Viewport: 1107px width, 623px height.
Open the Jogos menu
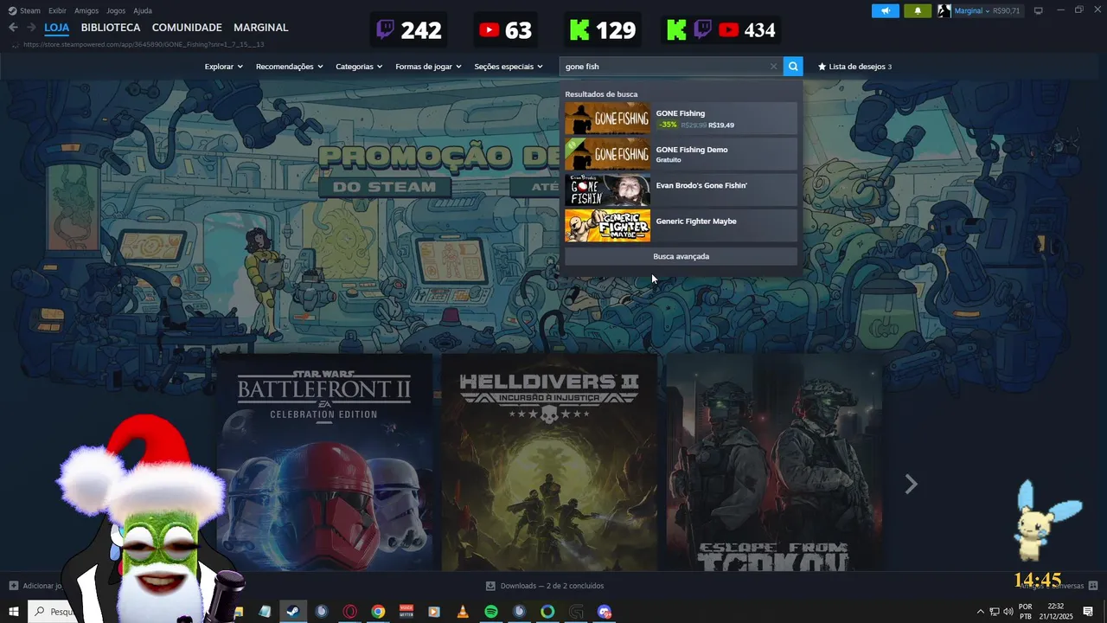pos(116,10)
